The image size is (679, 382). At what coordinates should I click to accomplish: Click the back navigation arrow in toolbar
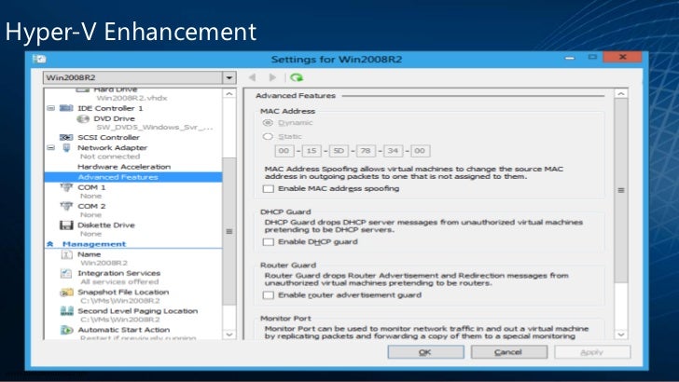click(x=252, y=77)
